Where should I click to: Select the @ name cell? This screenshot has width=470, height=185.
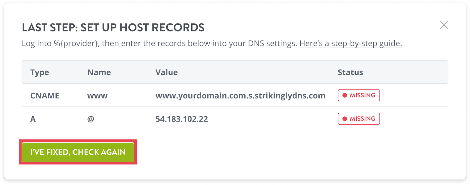90,119
